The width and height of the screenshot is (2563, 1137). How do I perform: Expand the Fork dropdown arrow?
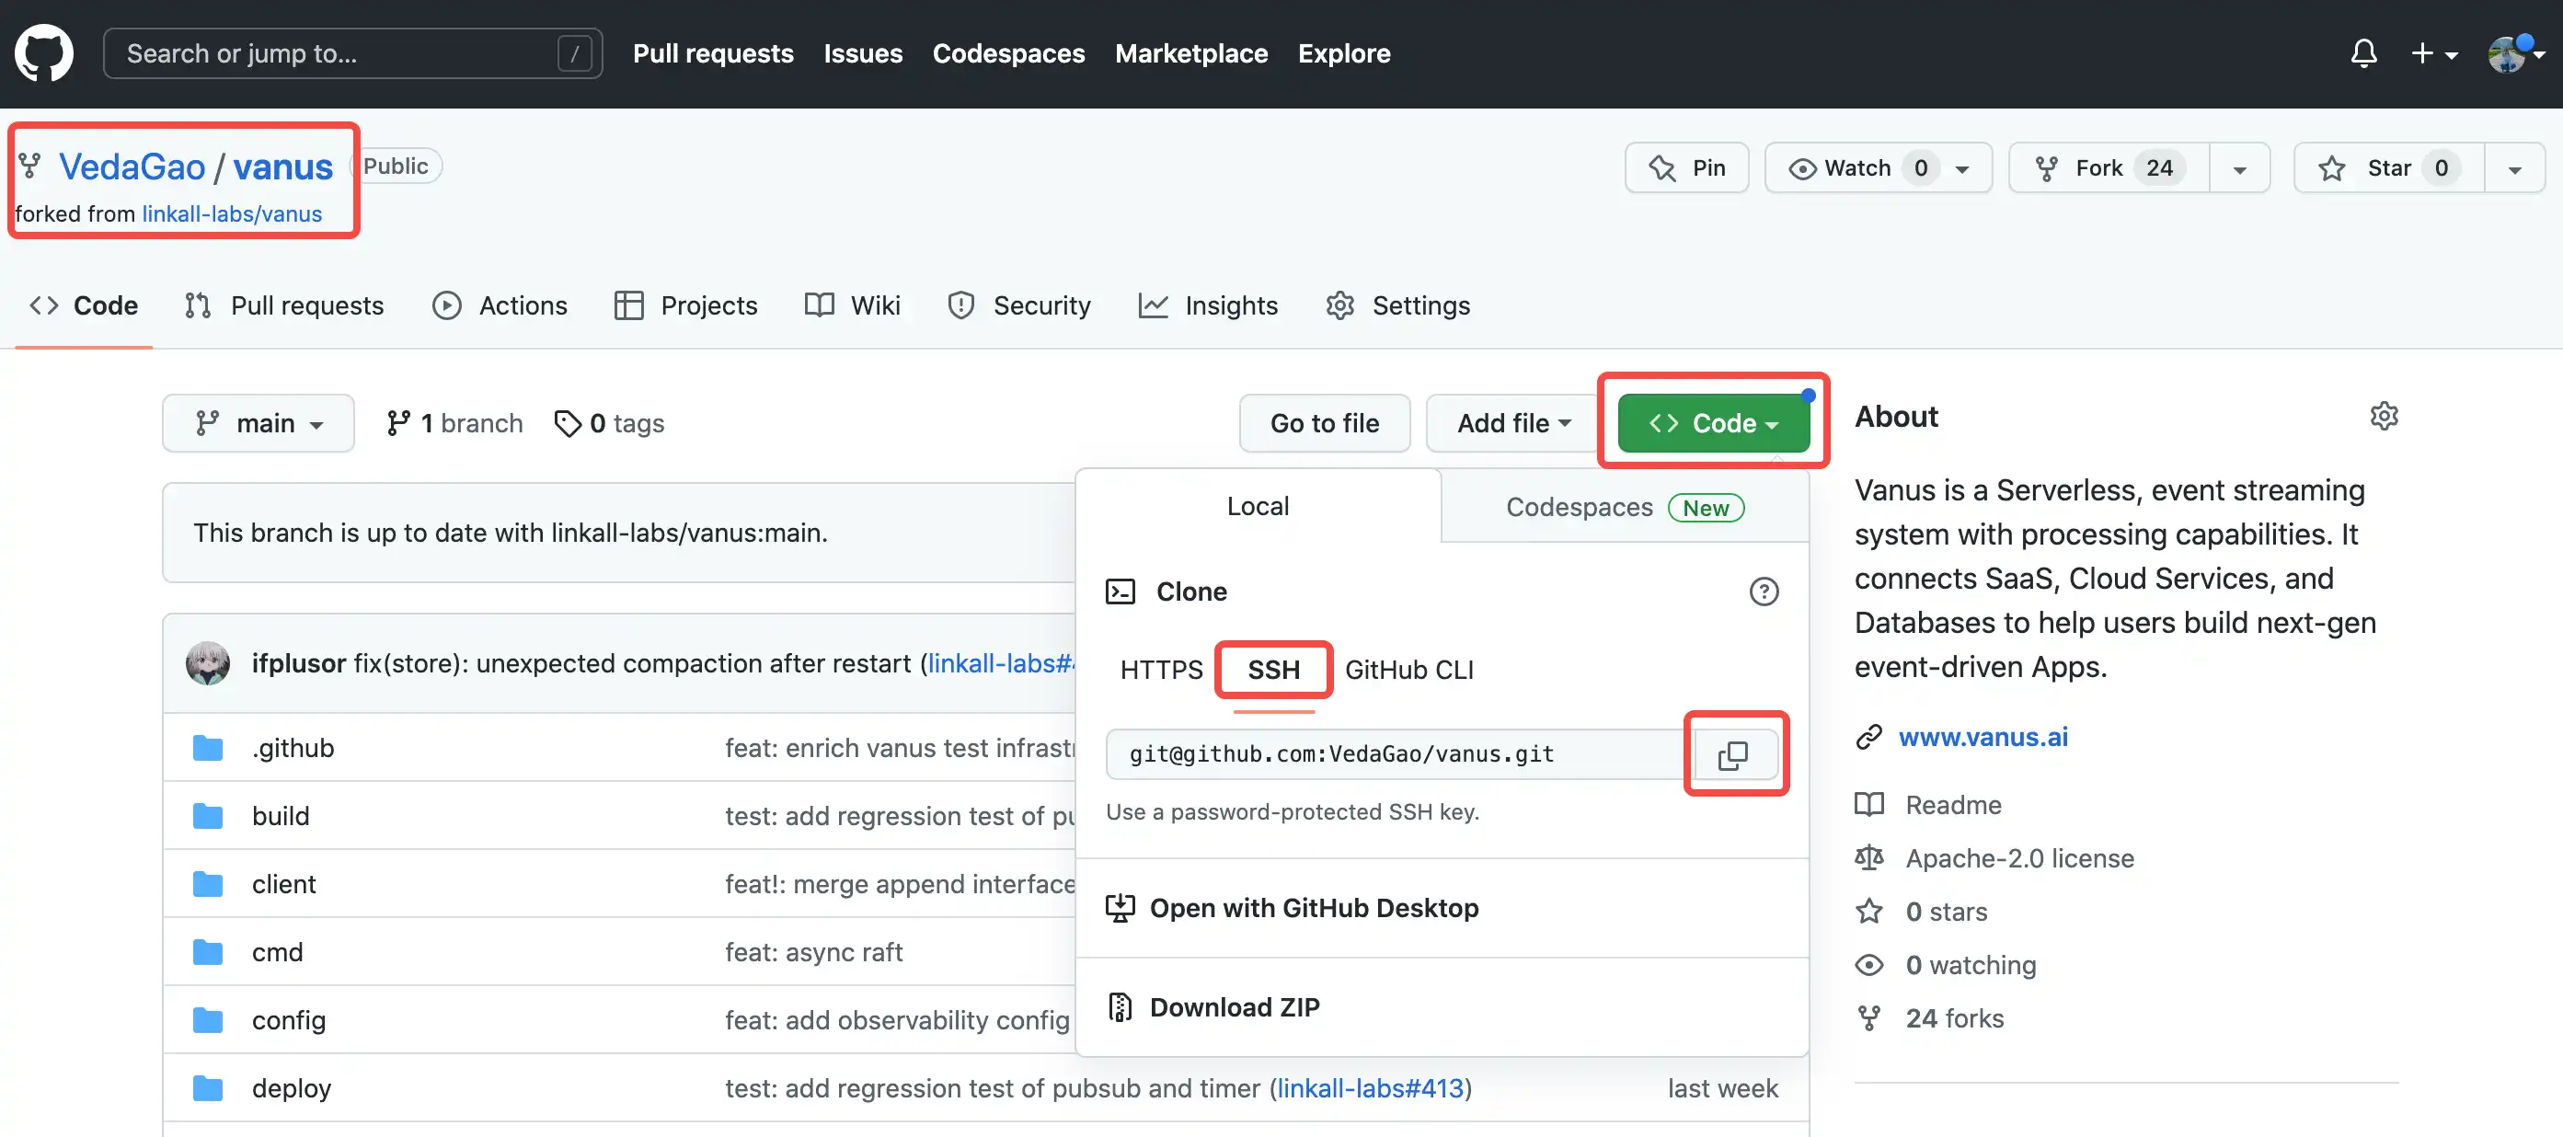pyautogui.click(x=2240, y=169)
